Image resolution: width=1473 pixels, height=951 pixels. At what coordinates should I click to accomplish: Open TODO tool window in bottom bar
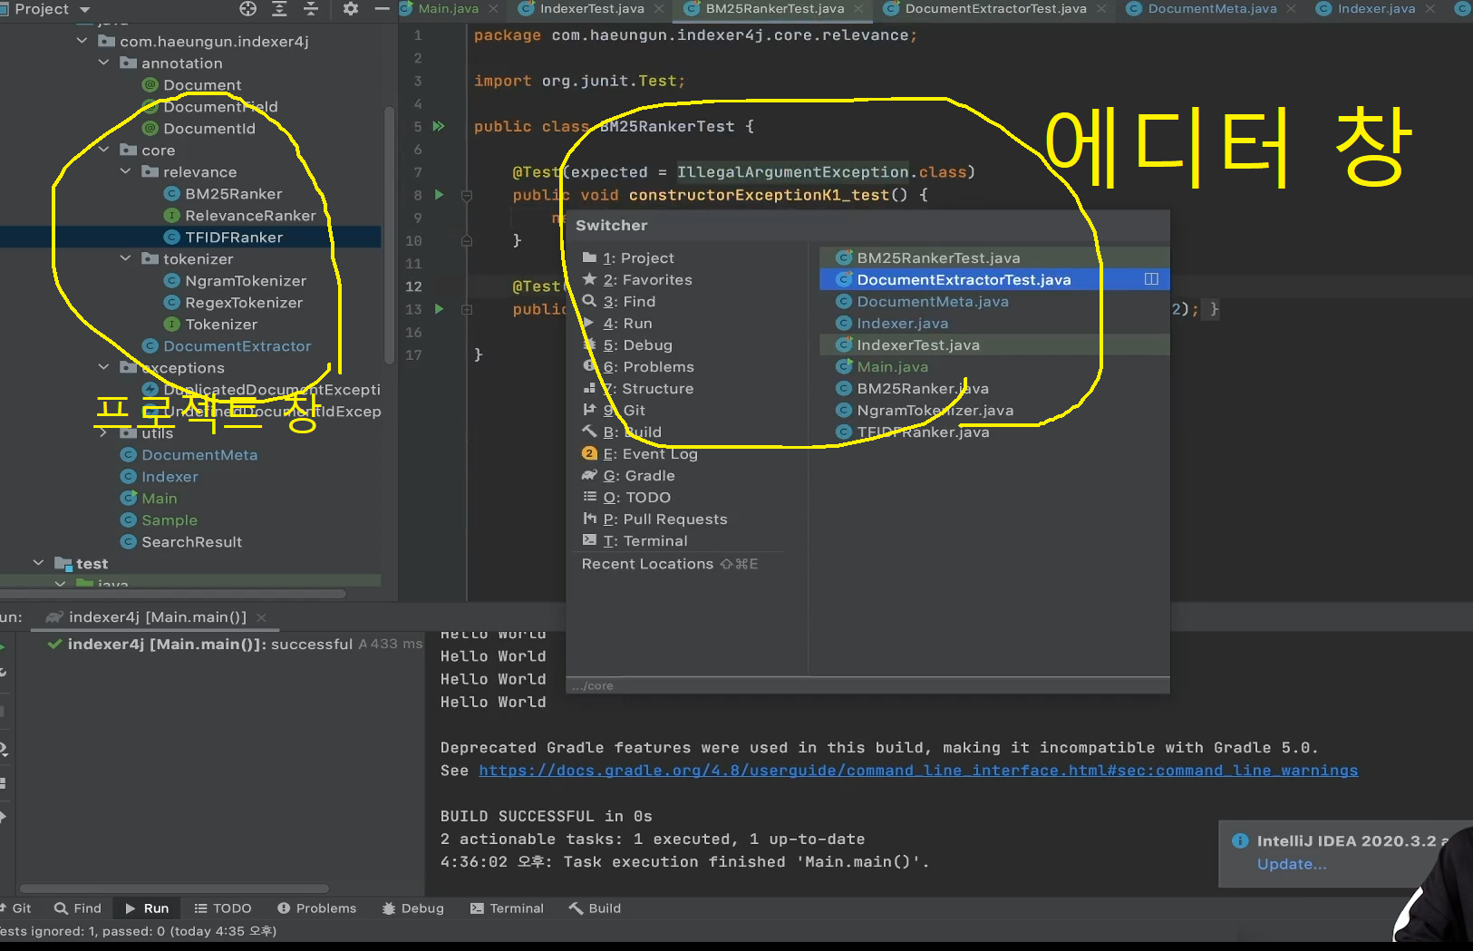click(x=222, y=908)
